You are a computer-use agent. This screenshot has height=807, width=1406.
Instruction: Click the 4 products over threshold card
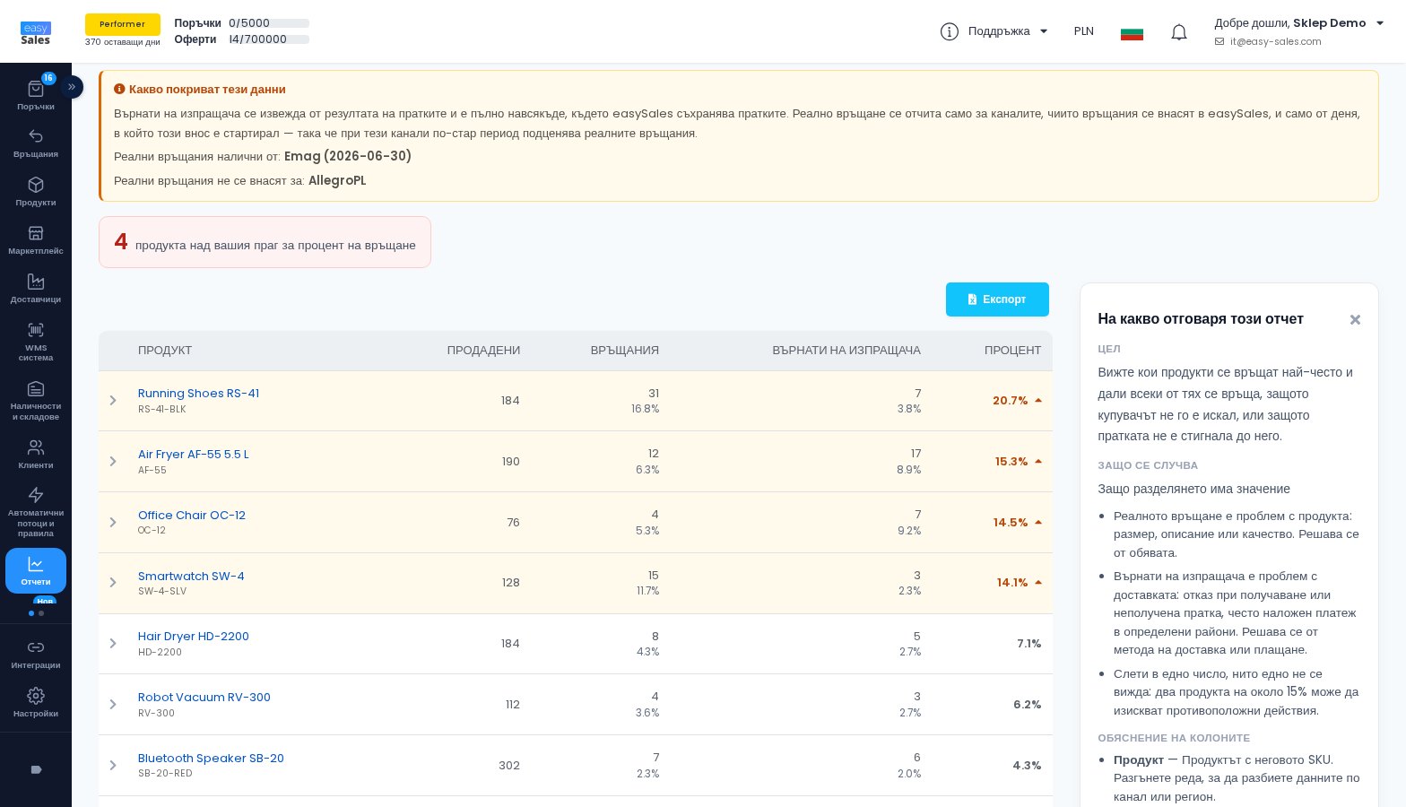[265, 242]
